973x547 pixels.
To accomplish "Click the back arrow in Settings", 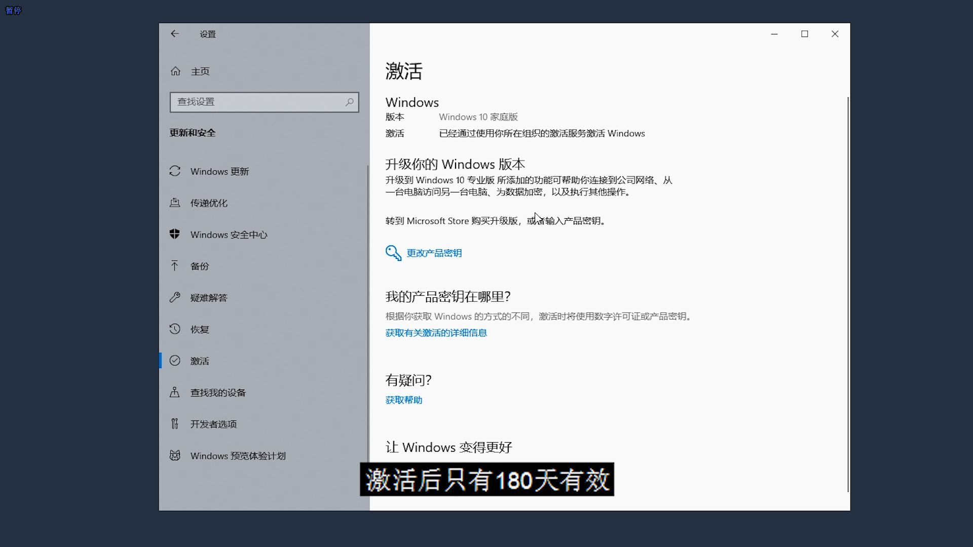I will [175, 34].
